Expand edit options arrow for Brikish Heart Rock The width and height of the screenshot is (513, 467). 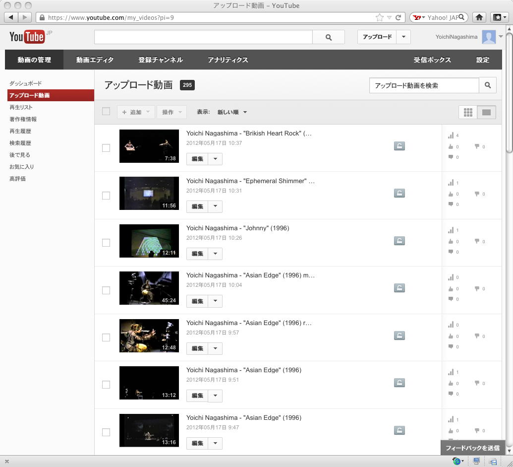coord(215,159)
